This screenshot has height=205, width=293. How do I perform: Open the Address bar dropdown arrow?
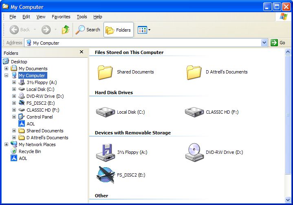coord(264,43)
